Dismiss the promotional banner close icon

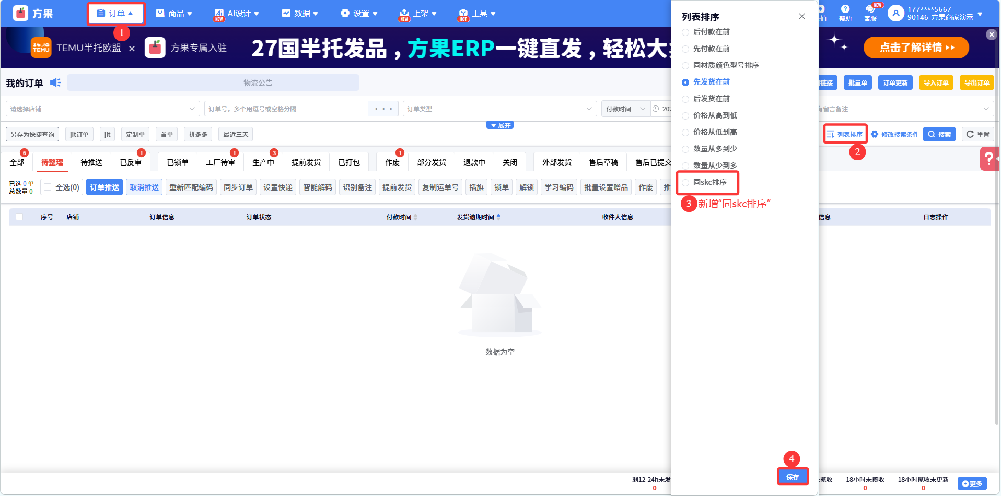pyautogui.click(x=991, y=34)
